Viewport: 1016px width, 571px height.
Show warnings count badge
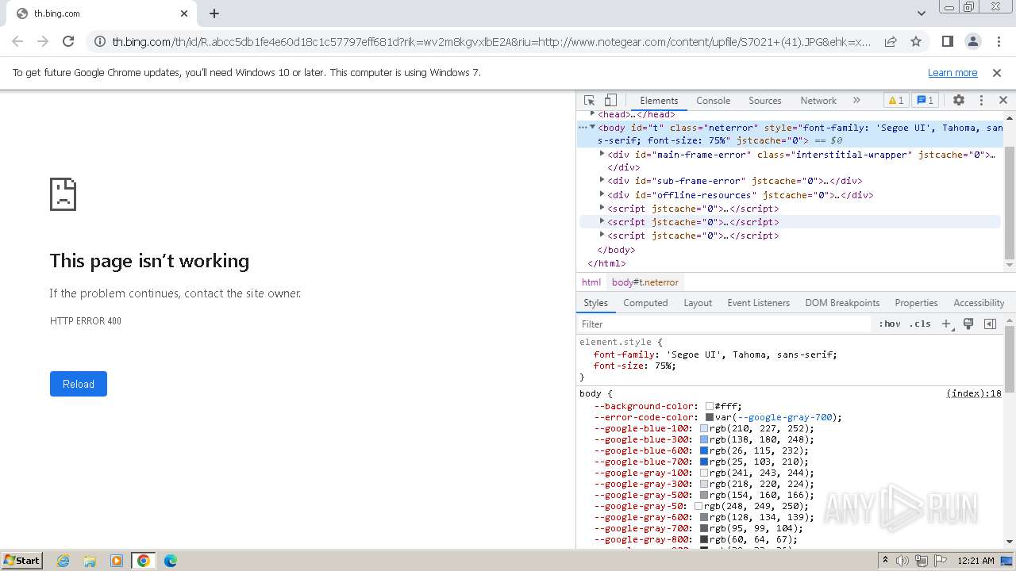[896, 101]
